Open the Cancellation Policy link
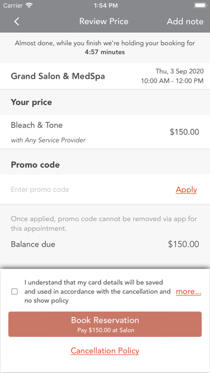The height and width of the screenshot is (373, 210). click(105, 351)
